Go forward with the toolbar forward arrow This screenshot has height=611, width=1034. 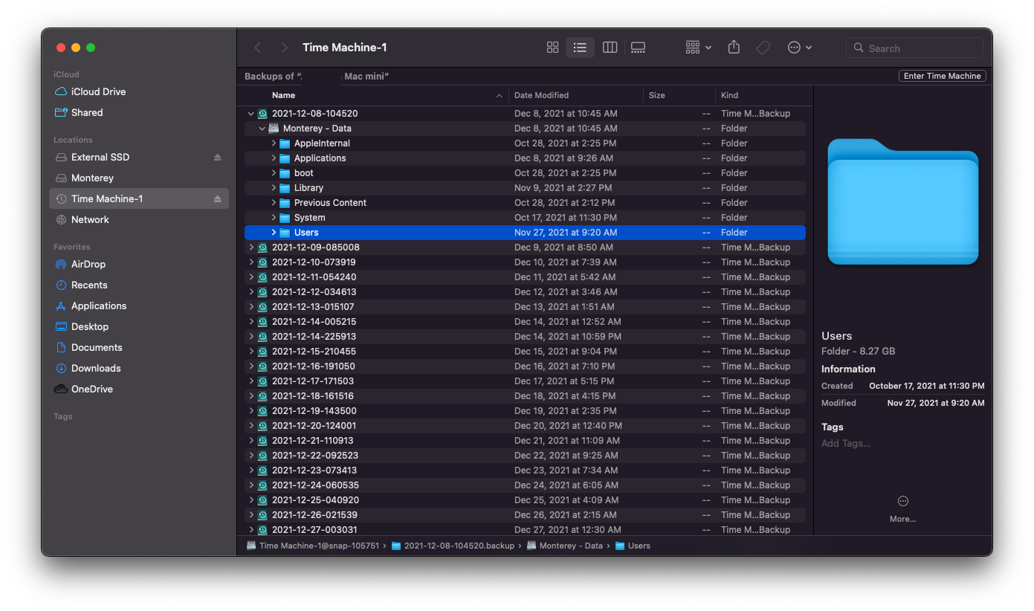click(x=284, y=48)
